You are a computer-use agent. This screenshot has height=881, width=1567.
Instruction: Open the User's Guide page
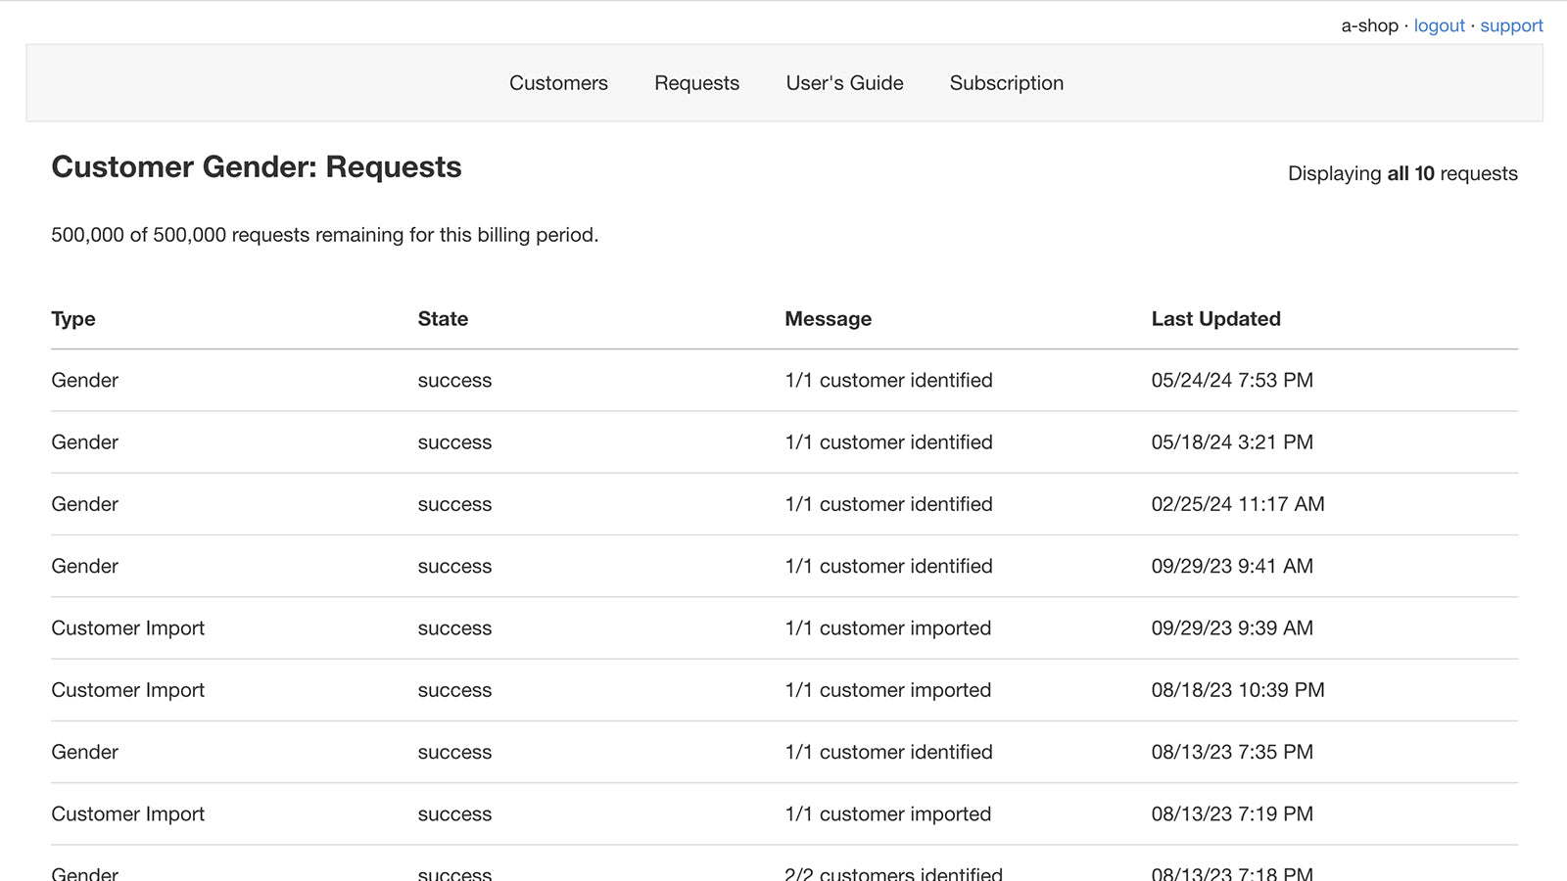click(x=844, y=83)
